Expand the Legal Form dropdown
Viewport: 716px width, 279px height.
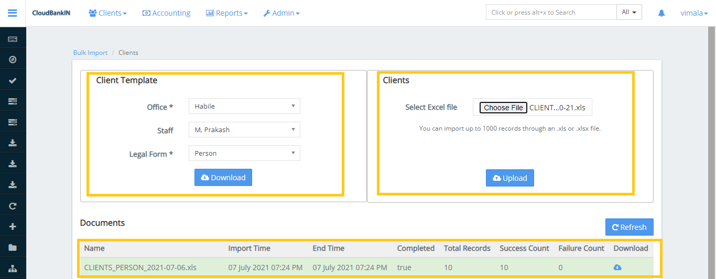pos(244,153)
